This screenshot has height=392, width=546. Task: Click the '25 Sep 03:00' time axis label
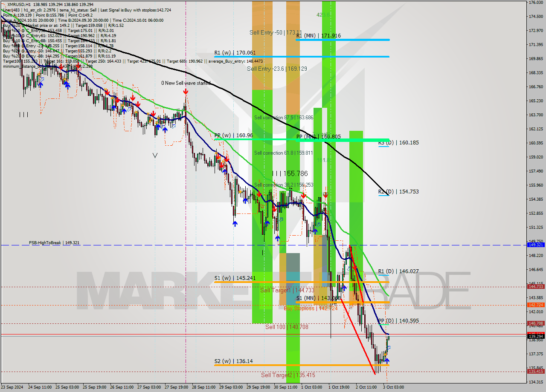pyautogui.click(x=67, y=387)
